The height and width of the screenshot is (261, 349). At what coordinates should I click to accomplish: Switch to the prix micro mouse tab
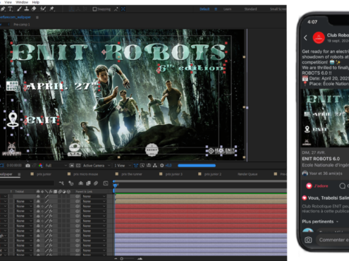click(85, 174)
